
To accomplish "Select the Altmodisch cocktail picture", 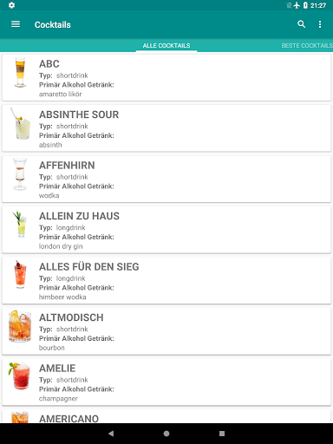I will tap(20, 326).
